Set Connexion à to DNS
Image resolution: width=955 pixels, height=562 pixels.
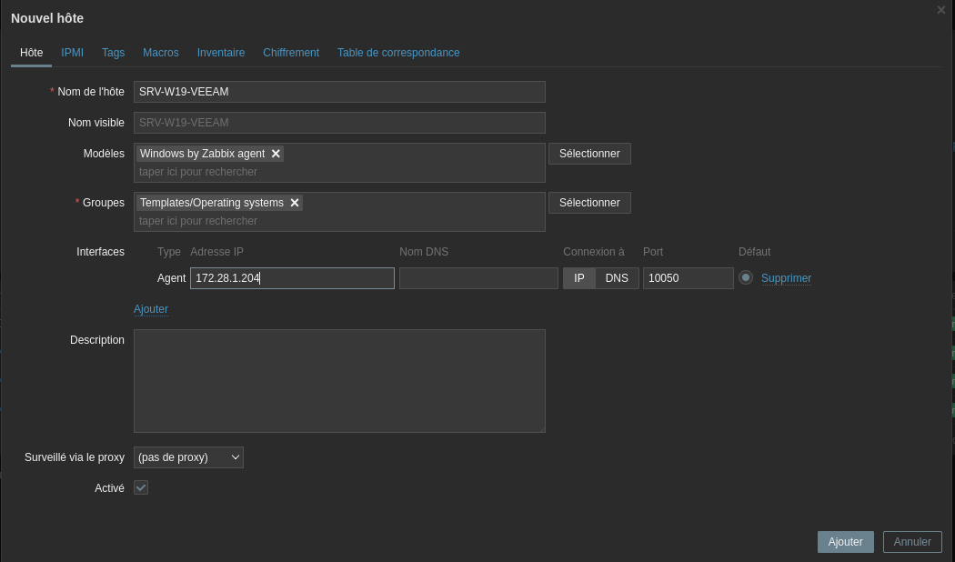coord(617,278)
